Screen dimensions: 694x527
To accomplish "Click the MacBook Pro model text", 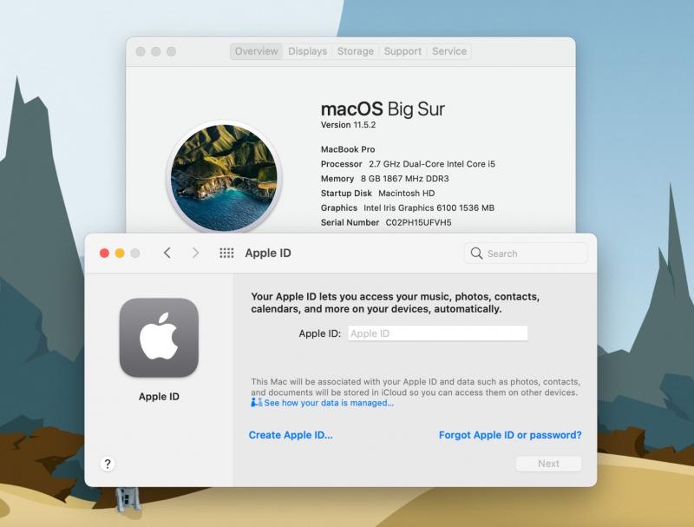I will pos(348,149).
